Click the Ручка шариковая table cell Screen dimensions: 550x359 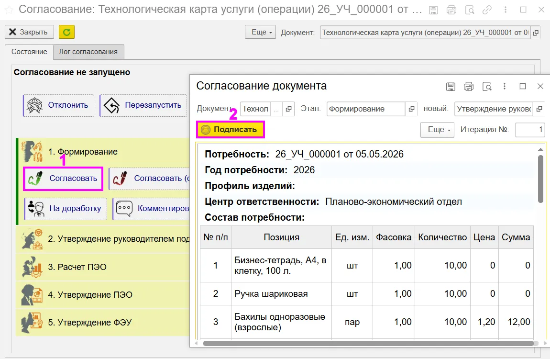281,294
